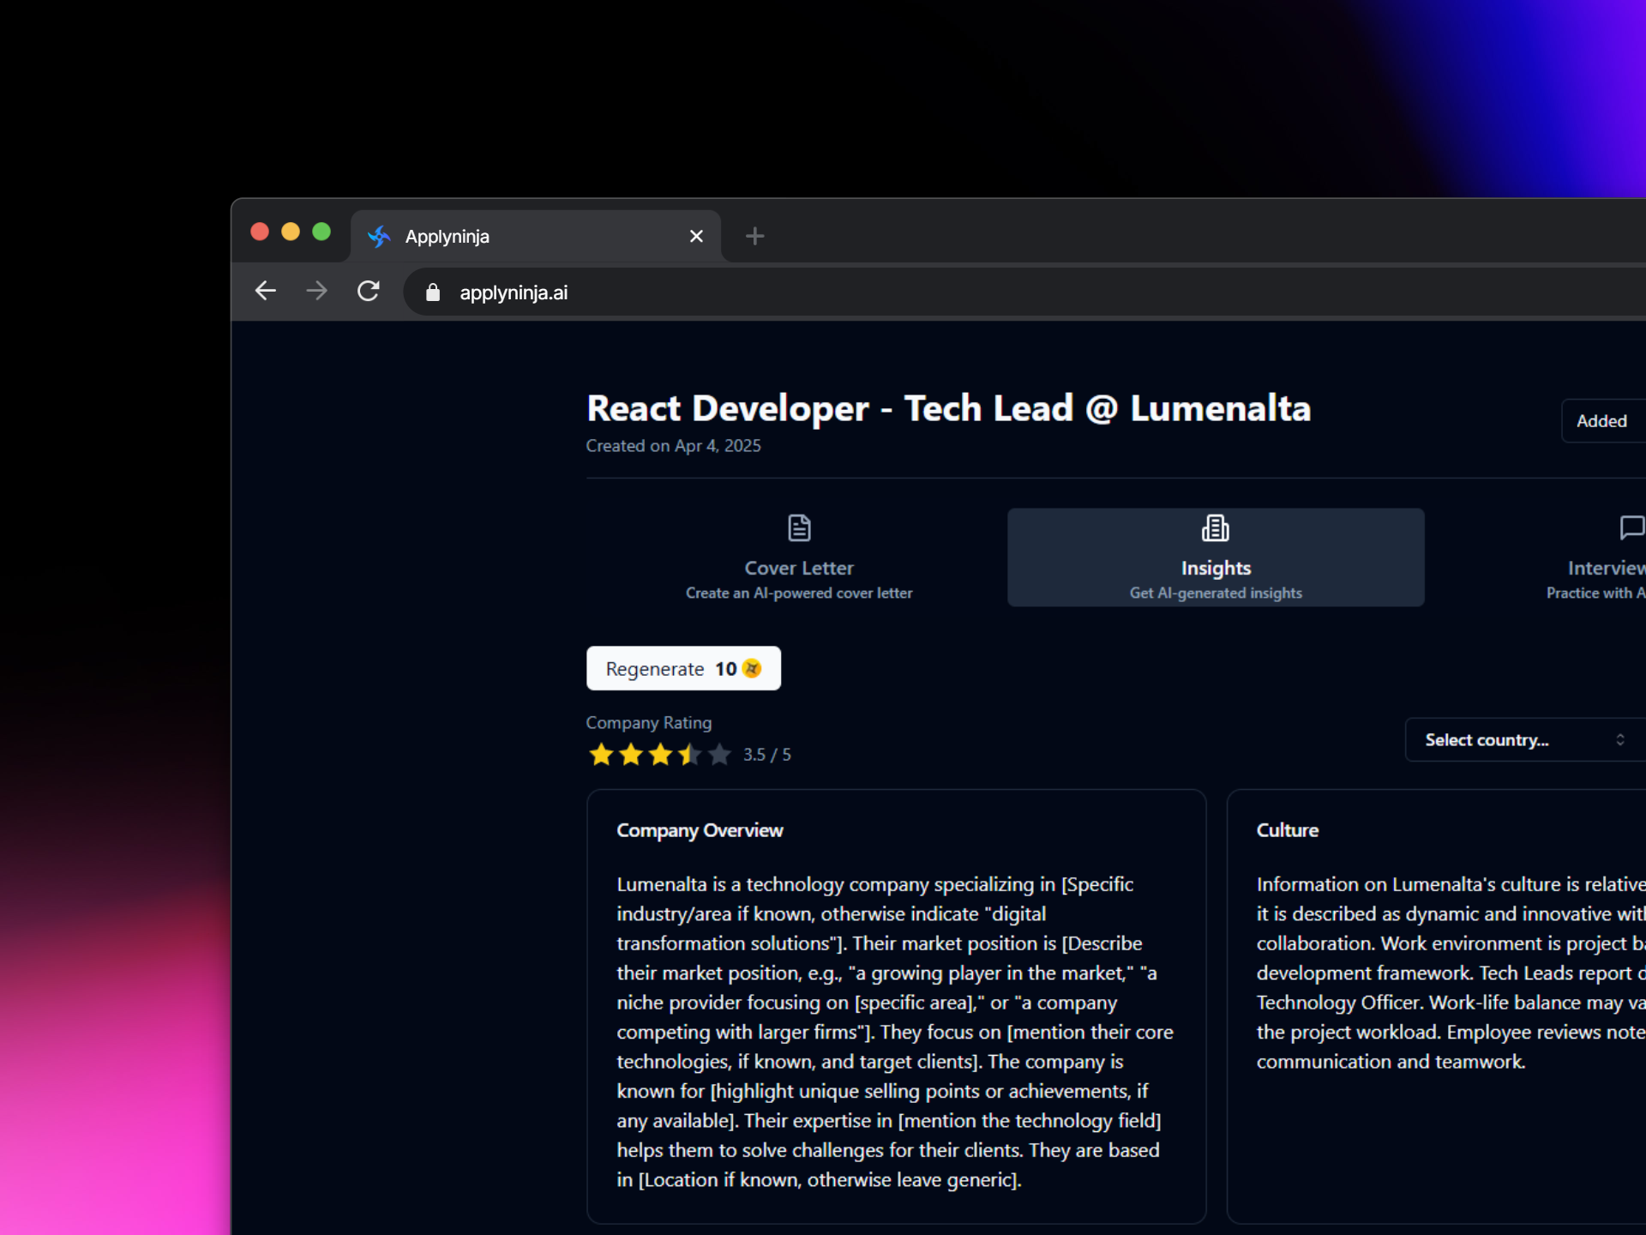Click the browser forward arrow
The height and width of the screenshot is (1235, 1646).
coord(316,292)
